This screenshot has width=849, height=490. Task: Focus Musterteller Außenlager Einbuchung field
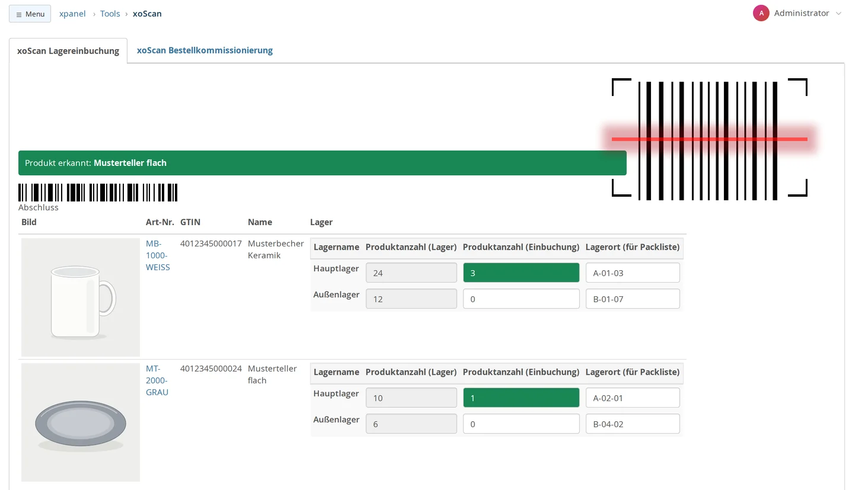(x=521, y=424)
